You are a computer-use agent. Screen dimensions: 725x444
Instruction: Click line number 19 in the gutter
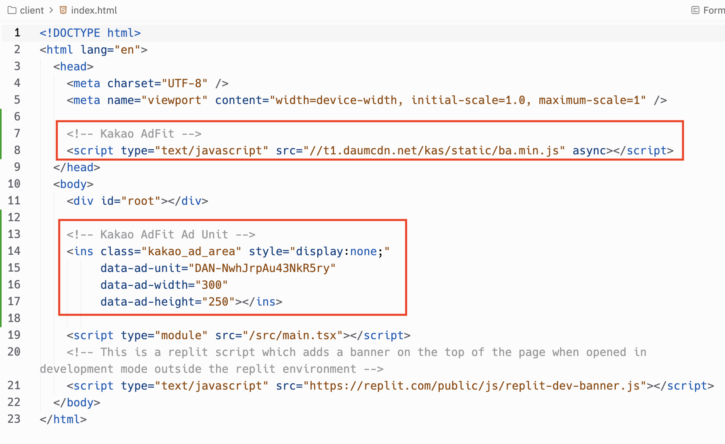point(14,335)
